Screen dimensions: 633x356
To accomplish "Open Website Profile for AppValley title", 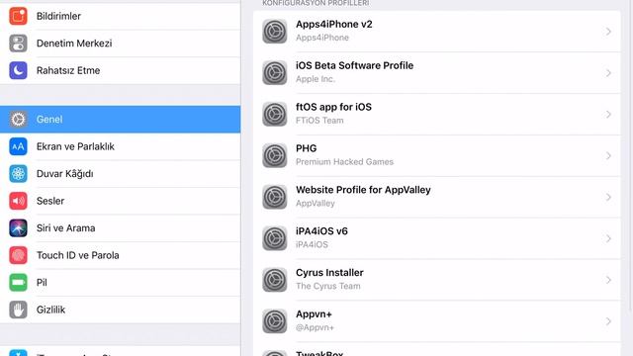I will pos(363,190).
